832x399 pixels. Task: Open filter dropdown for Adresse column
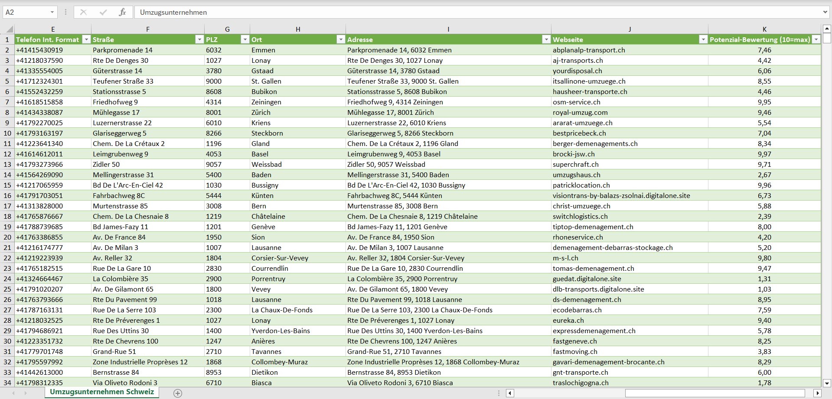pyautogui.click(x=546, y=39)
